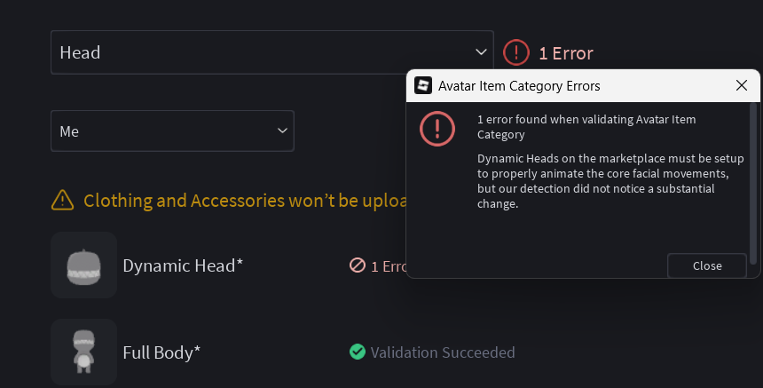Click the green checkmark beside Validation Succeeded

358,352
